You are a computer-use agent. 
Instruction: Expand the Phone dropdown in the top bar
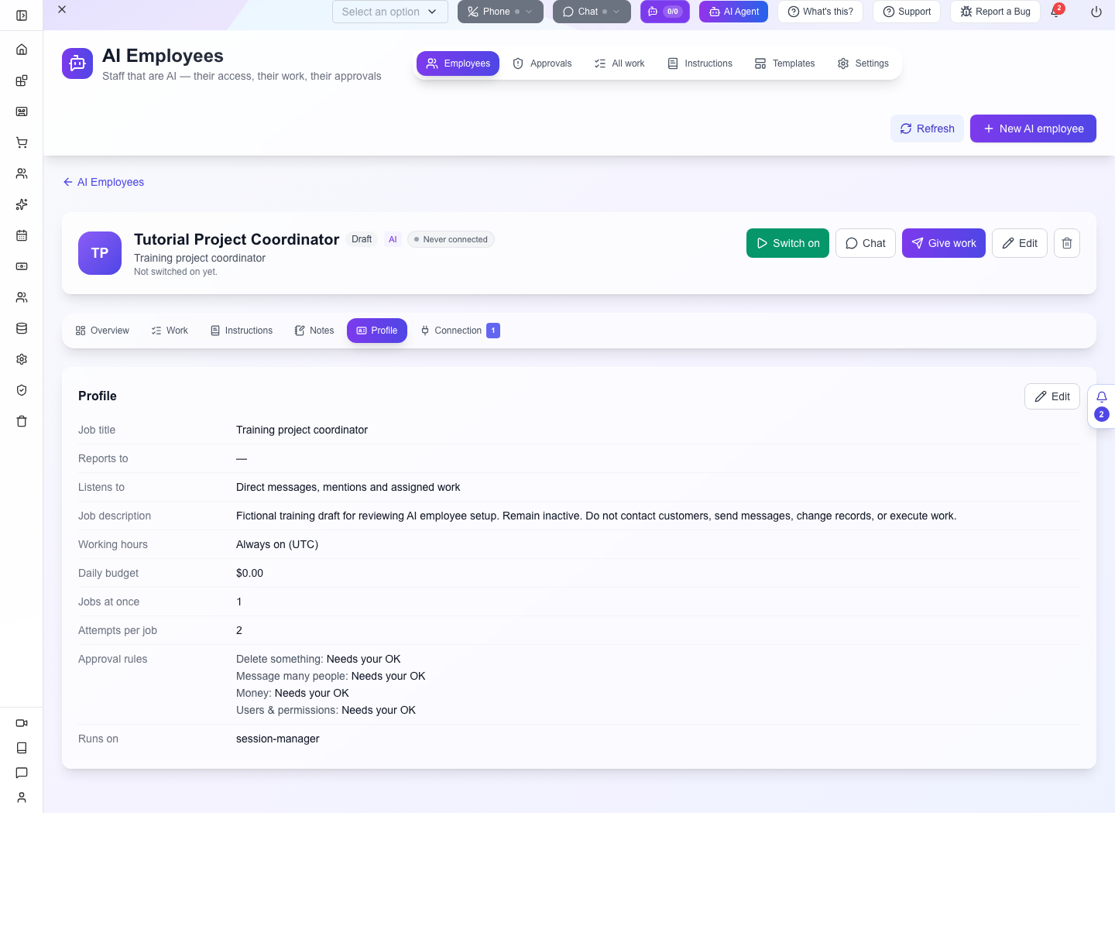(500, 12)
